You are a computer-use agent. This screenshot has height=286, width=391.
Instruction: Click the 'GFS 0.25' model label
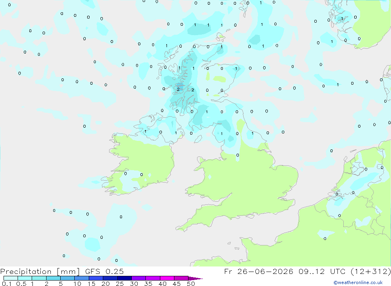pos(104,271)
